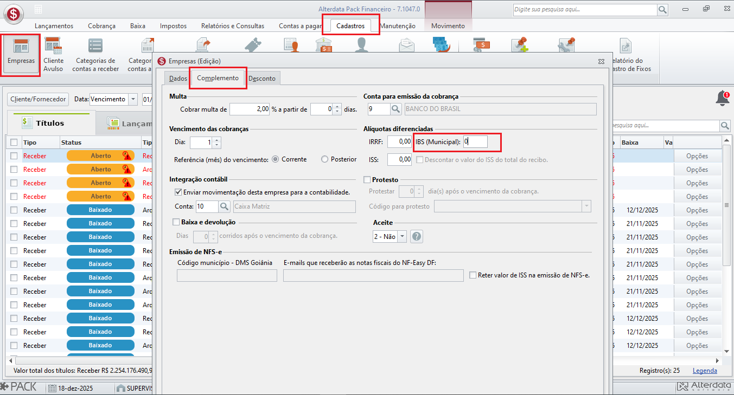Switch to the Desconto tab
The width and height of the screenshot is (734, 395).
262,79
